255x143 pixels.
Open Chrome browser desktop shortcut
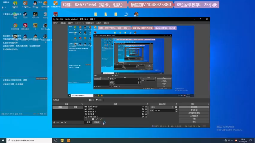pyautogui.click(x=15, y=26)
